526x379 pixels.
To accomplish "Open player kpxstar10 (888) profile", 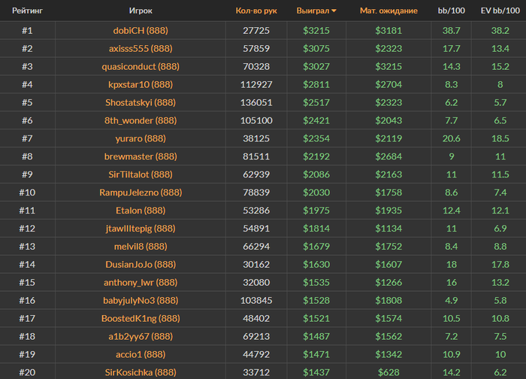I will [x=141, y=84].
